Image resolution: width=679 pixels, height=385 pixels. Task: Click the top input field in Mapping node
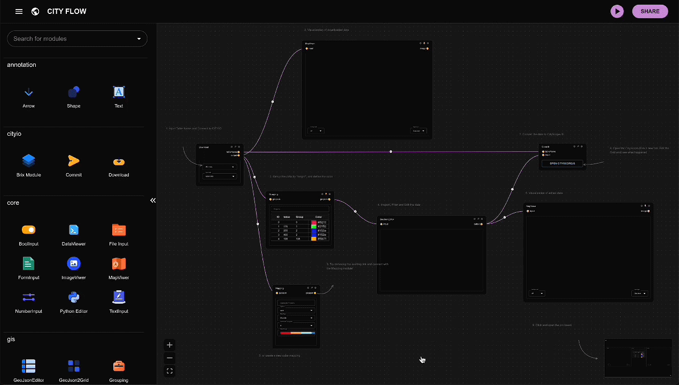tap(296, 303)
